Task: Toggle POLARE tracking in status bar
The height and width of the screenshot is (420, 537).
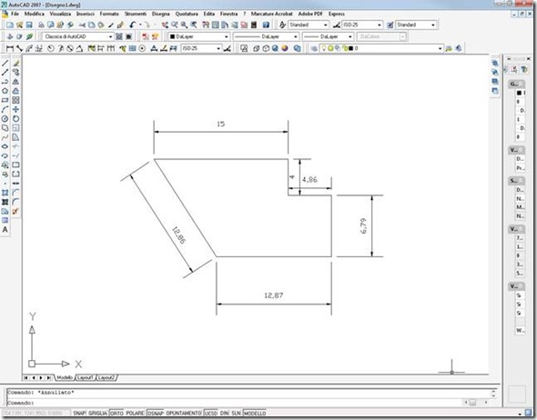Action: [135, 413]
